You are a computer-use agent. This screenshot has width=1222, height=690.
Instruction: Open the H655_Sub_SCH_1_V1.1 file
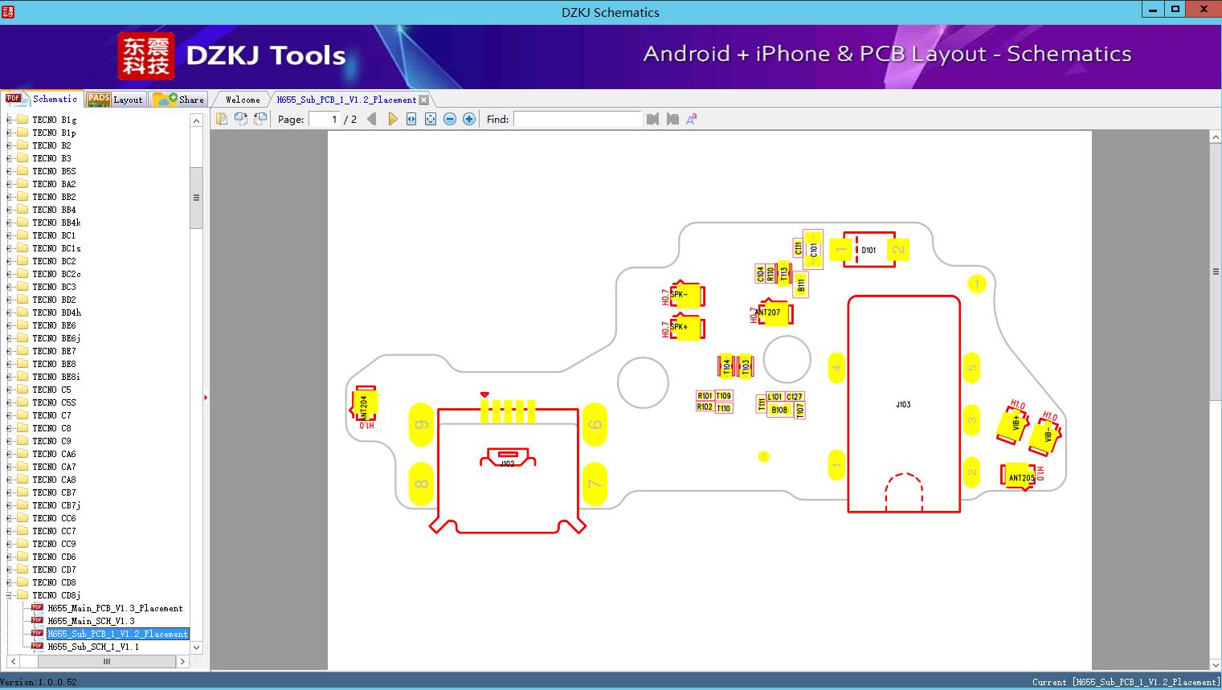[93, 647]
